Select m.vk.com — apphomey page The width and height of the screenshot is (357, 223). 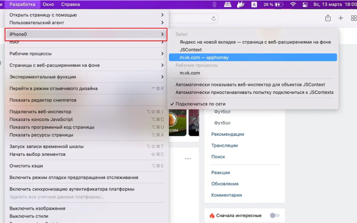pos(253,57)
